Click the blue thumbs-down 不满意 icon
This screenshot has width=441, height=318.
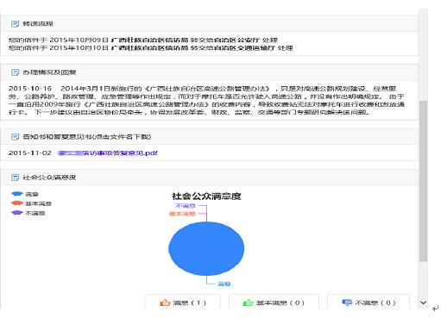pyautogui.click(x=347, y=302)
